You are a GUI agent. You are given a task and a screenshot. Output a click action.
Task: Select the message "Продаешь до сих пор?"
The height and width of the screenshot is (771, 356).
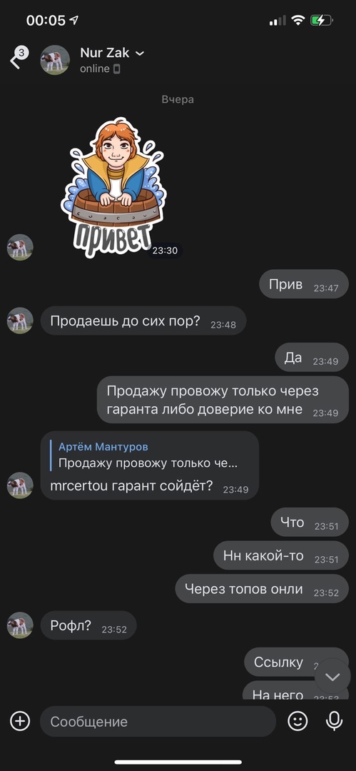pyautogui.click(x=143, y=321)
